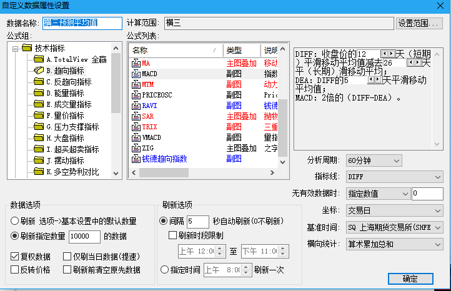Click the 数据名称 input field
Image resolution: width=451 pixels, height=291 pixels.
82,23
